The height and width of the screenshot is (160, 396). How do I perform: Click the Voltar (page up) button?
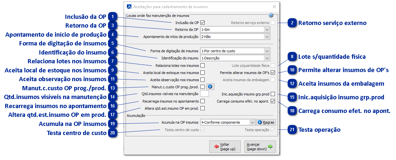[225, 147]
